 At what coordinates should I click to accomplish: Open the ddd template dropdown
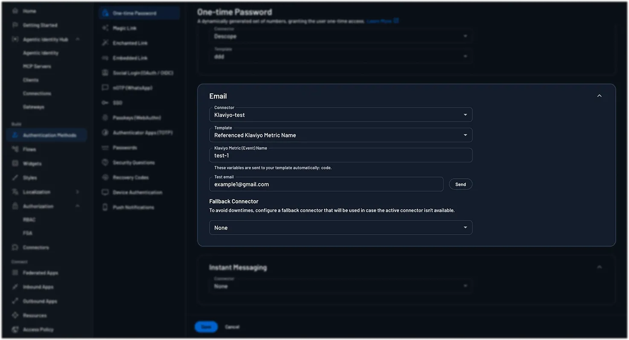341,56
